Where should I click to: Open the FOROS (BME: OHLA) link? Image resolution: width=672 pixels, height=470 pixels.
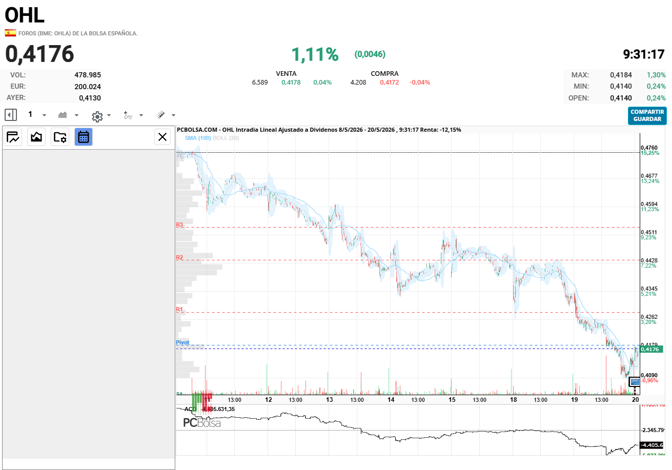tap(78, 33)
